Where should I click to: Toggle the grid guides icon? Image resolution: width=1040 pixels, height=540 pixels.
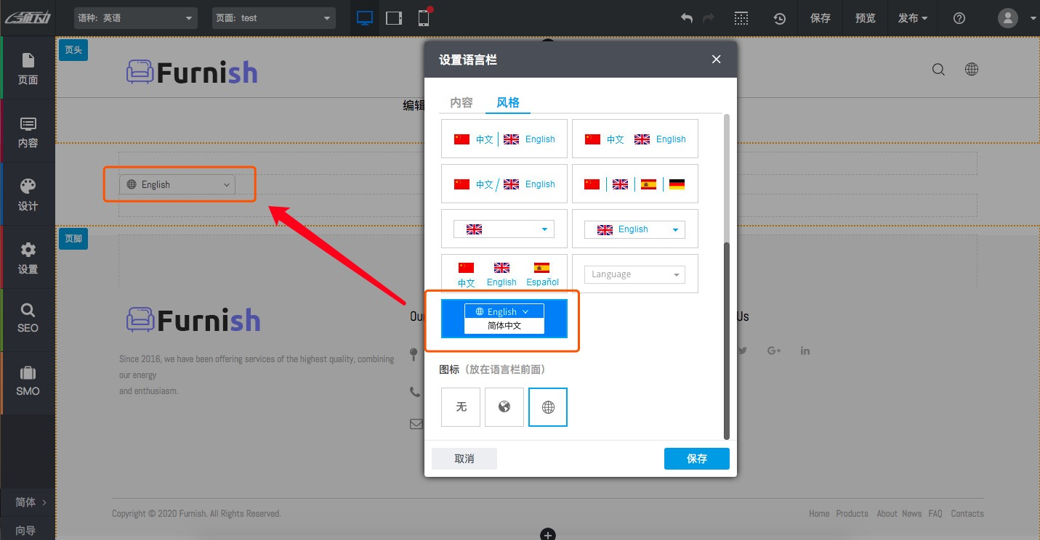pyautogui.click(x=741, y=18)
